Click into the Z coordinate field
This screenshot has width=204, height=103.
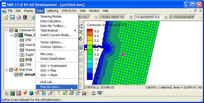point(148,17)
